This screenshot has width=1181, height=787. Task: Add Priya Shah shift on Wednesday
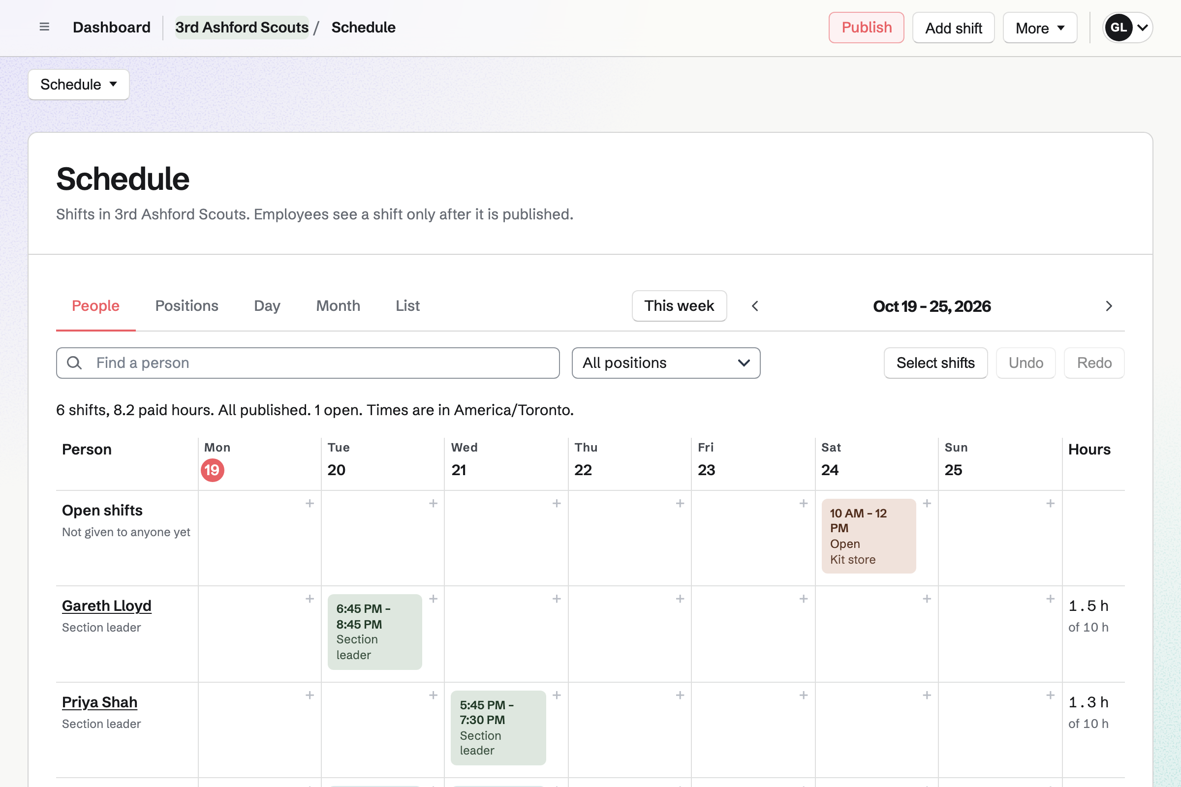click(x=557, y=695)
